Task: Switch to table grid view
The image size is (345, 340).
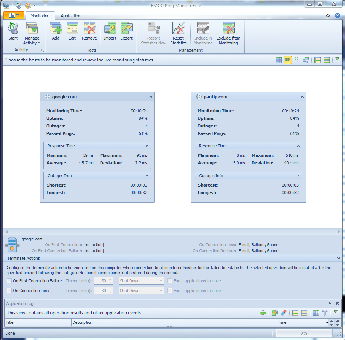Action: click(x=279, y=60)
